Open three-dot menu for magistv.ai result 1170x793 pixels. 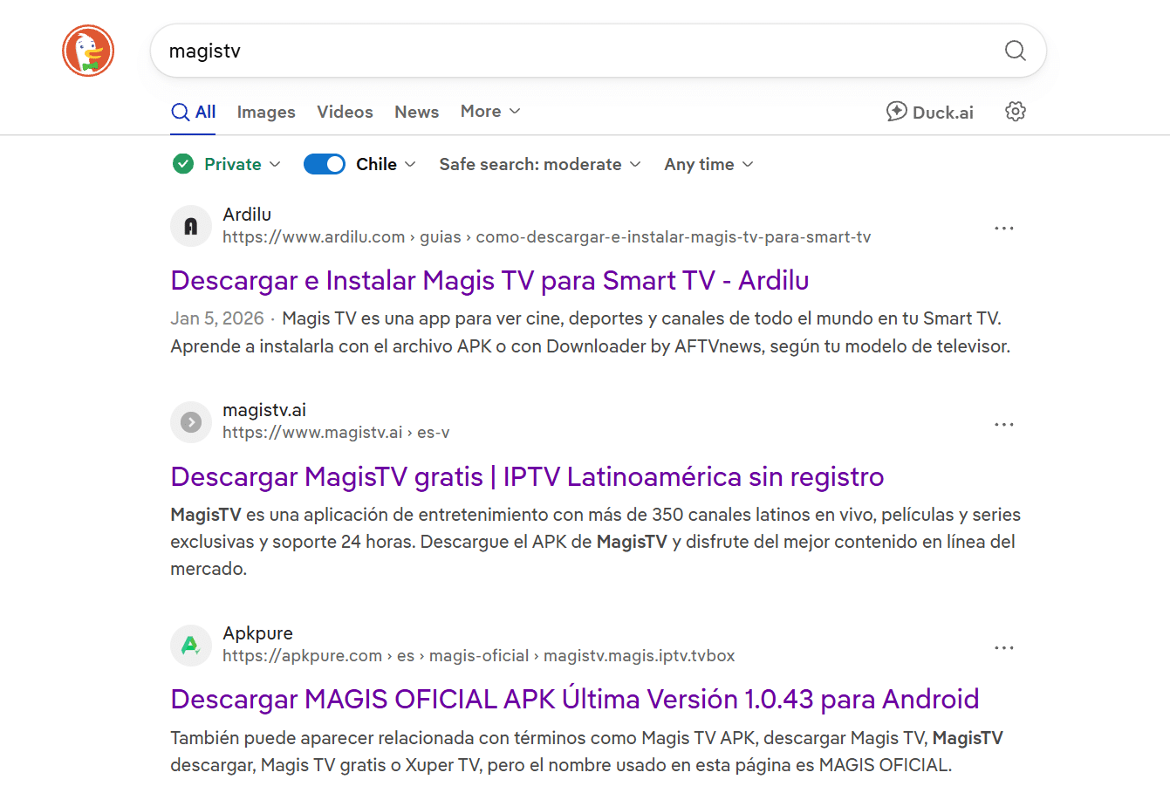tap(1004, 424)
